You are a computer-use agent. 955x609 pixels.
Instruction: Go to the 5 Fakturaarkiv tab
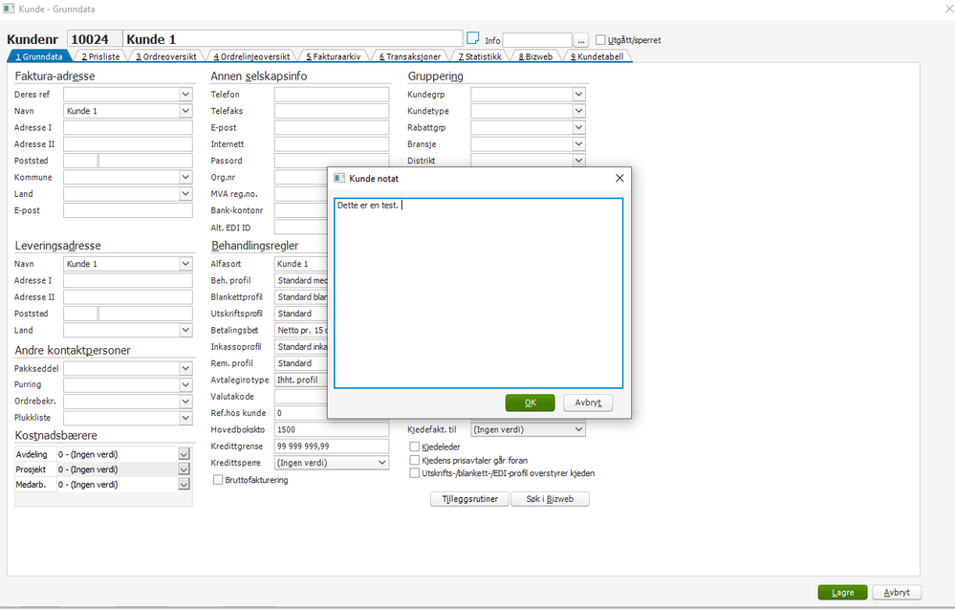point(334,56)
